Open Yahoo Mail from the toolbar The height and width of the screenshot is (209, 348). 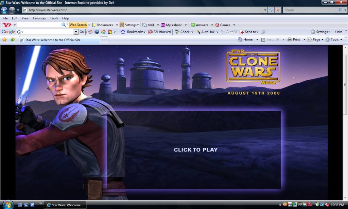pyautogui.click(x=148, y=25)
